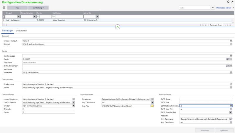Viewport: 235px width, 133px height.
Task: Click the Neu button
Action: 17,7
